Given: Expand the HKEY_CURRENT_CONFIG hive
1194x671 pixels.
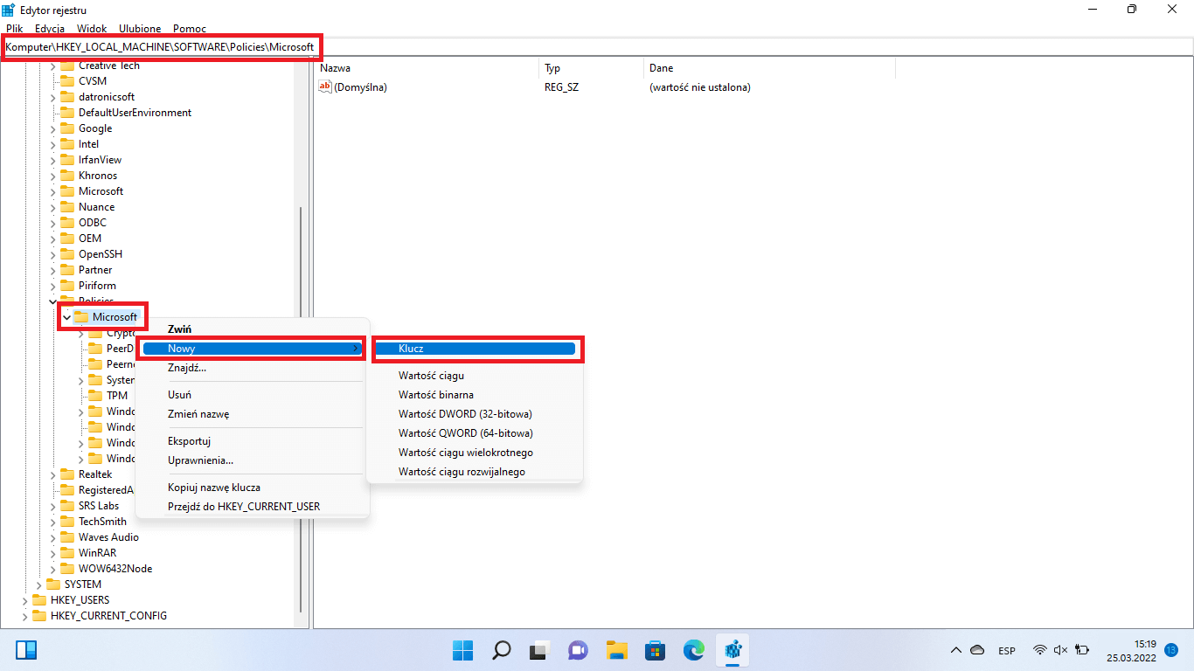Looking at the screenshot, I should [x=24, y=616].
